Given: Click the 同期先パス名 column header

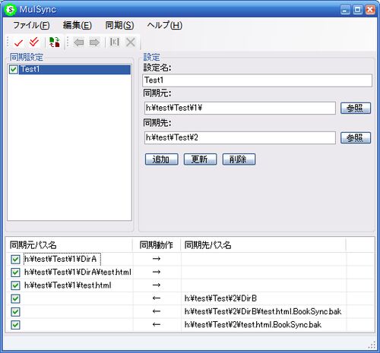Looking at the screenshot, I should coord(264,244).
